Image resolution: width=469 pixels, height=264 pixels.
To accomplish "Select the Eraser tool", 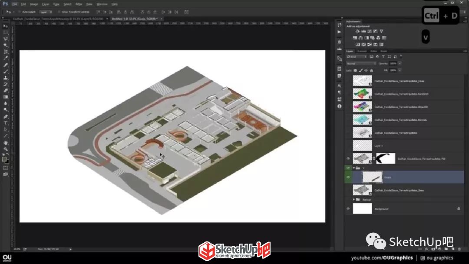I will tap(6, 91).
